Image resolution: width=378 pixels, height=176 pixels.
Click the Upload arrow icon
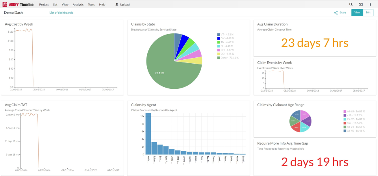tap(117, 4)
